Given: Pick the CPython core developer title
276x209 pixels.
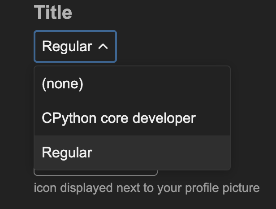Looking at the screenshot, I should coord(119,118).
